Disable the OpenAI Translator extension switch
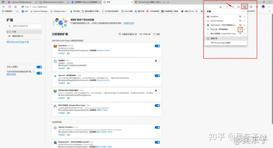The height and width of the screenshot is (148, 273). (157, 127)
